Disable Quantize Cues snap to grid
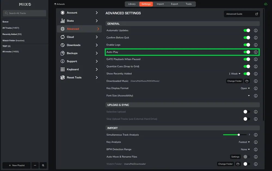This screenshot has height=171, width=272. [x=247, y=66]
